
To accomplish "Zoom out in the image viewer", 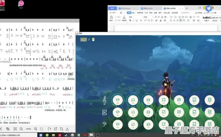I will pos(21,129).
